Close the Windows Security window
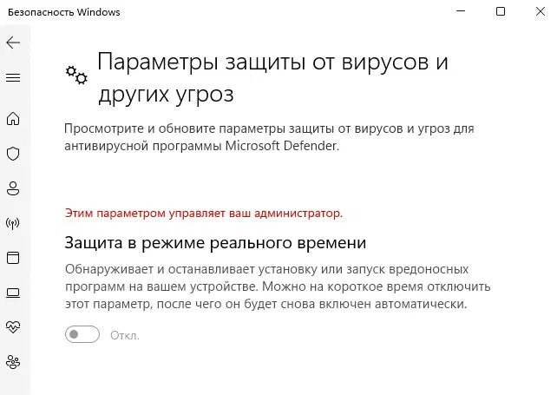This screenshot has width=557, height=395. point(541,12)
